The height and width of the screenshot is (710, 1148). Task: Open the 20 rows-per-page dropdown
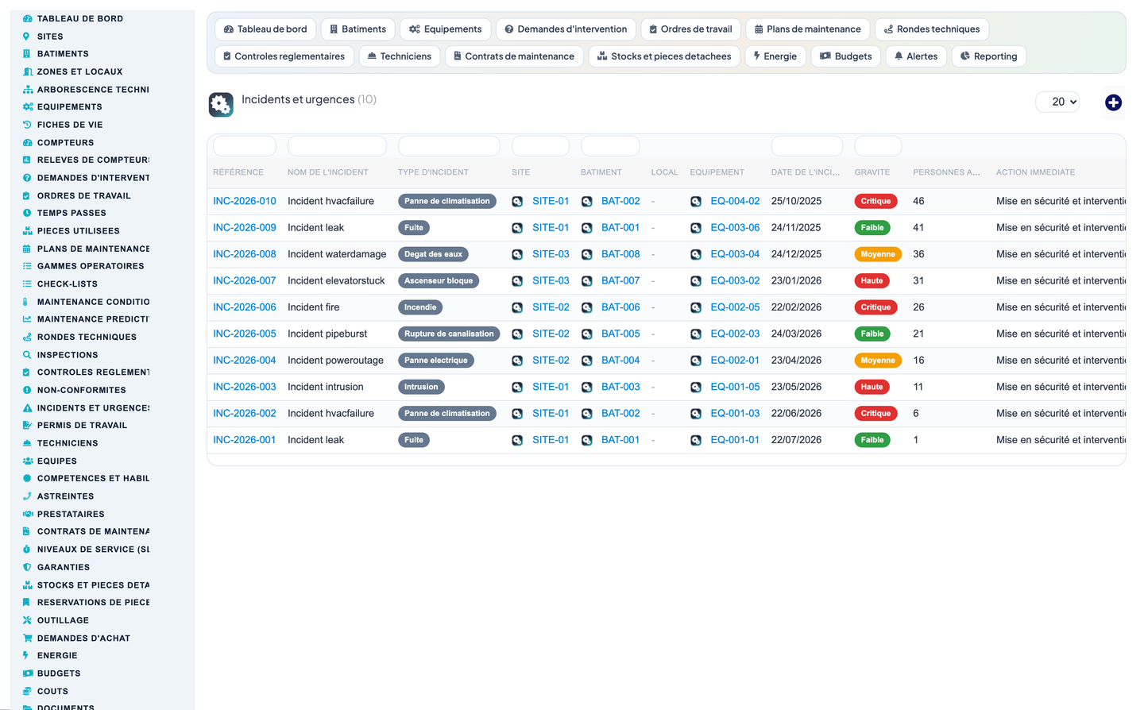pyautogui.click(x=1057, y=102)
